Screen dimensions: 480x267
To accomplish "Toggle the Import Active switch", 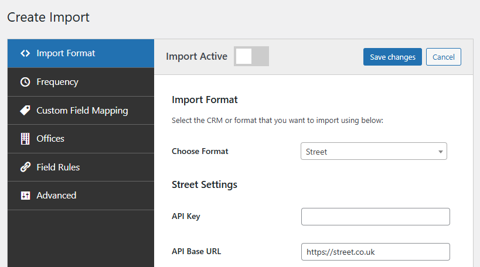I will [x=251, y=57].
